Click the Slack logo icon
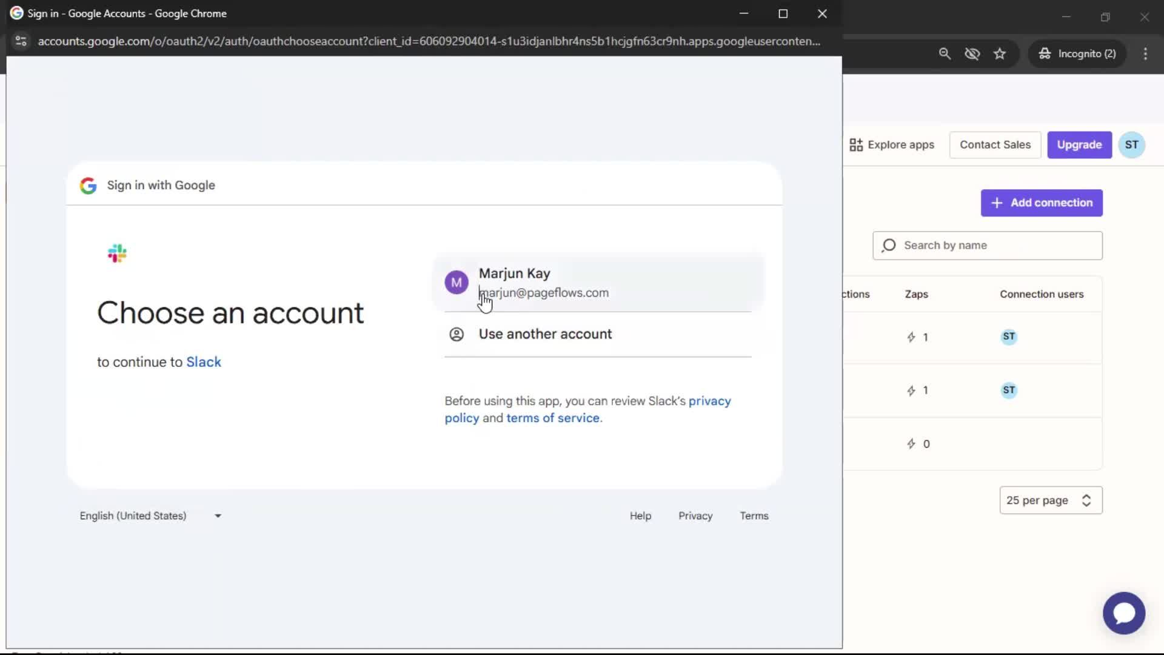 tap(117, 254)
